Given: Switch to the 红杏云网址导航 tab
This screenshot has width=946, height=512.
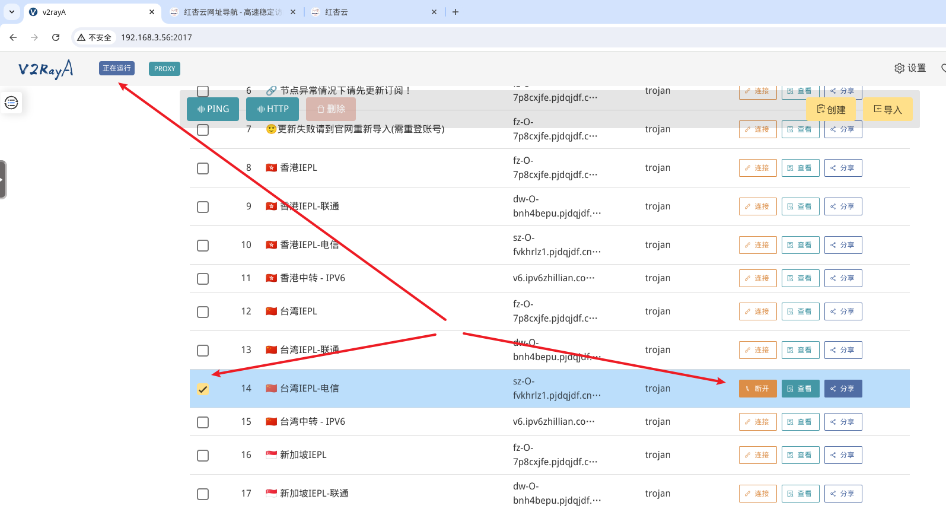Looking at the screenshot, I should 231,12.
